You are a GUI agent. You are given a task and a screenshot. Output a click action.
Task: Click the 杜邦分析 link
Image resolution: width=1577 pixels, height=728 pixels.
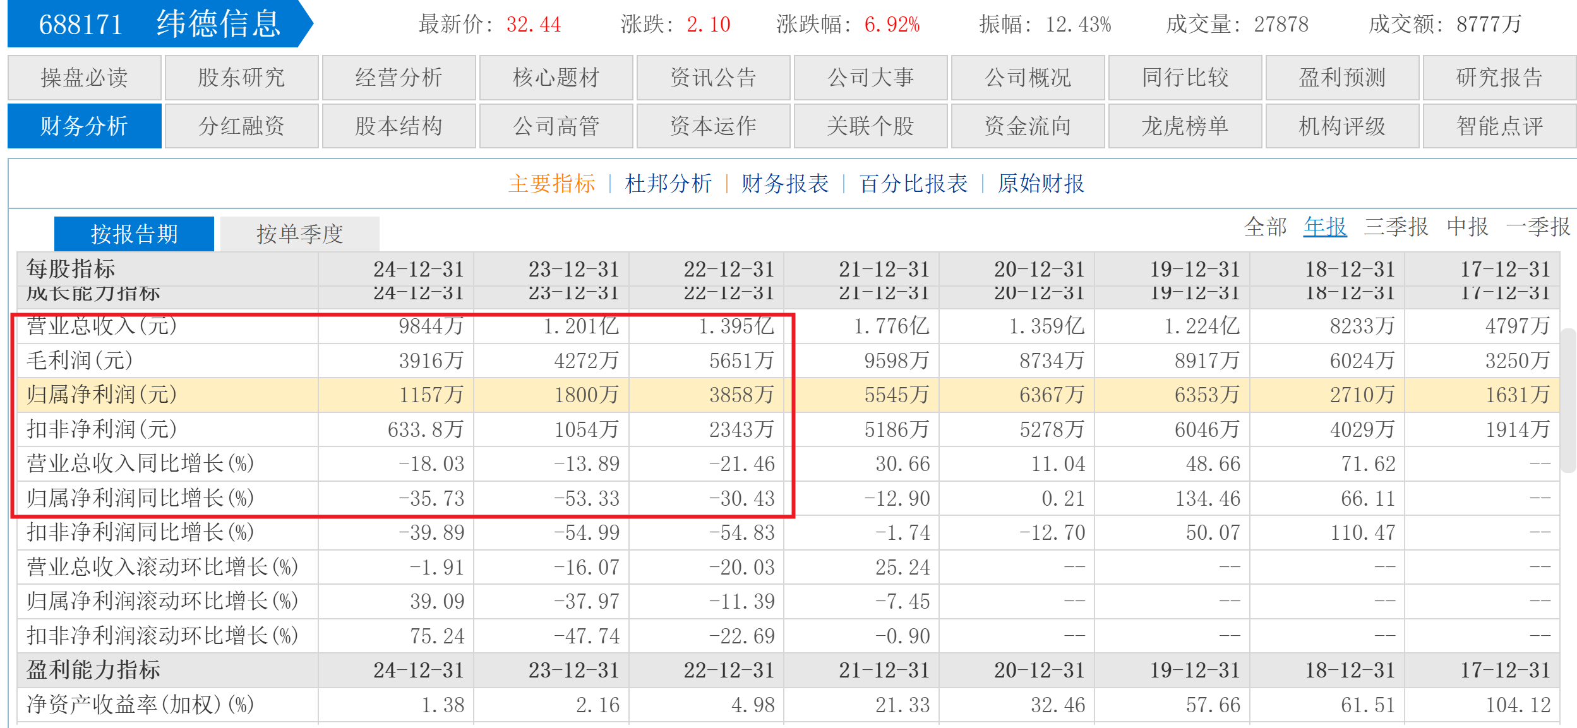pyautogui.click(x=668, y=184)
